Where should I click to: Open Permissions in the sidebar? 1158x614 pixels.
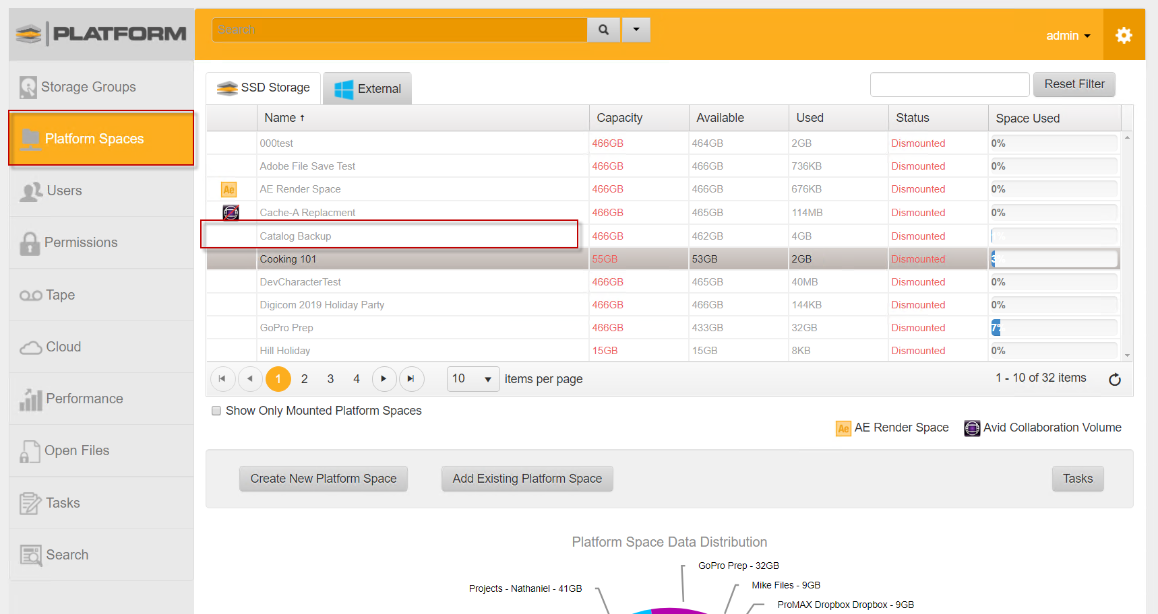click(x=101, y=242)
